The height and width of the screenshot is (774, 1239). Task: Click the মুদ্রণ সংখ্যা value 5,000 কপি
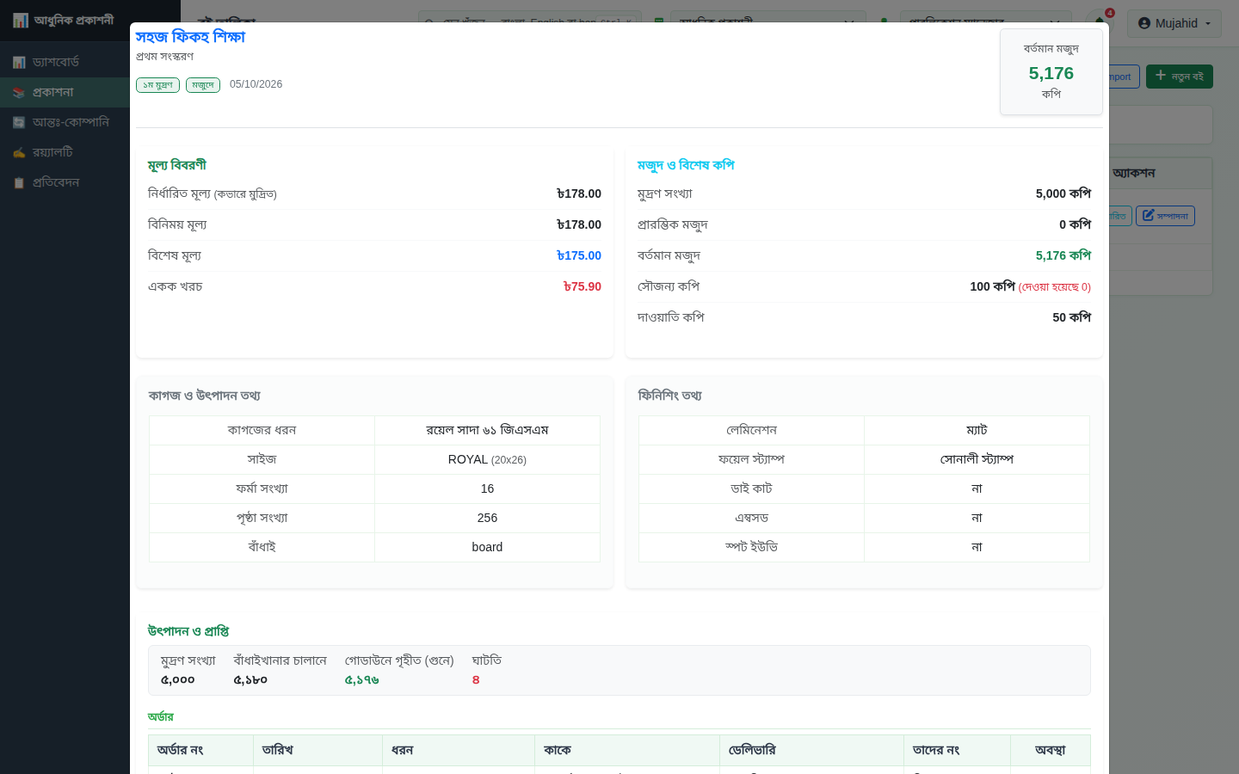(1063, 193)
